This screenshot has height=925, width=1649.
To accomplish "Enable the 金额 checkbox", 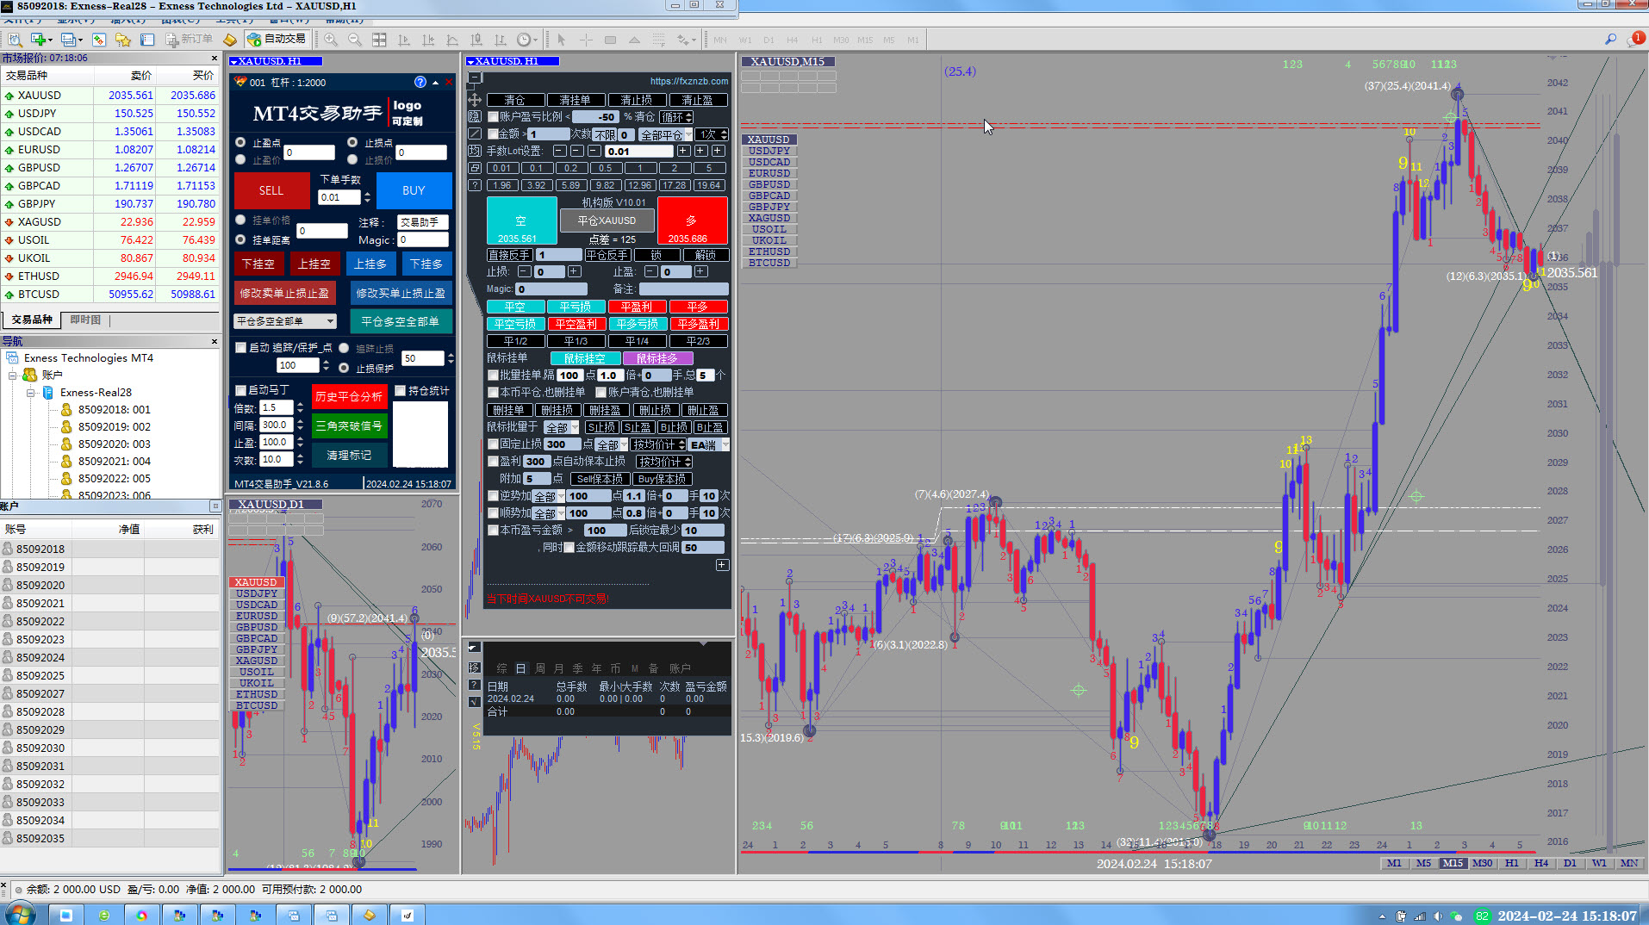I will [494, 133].
